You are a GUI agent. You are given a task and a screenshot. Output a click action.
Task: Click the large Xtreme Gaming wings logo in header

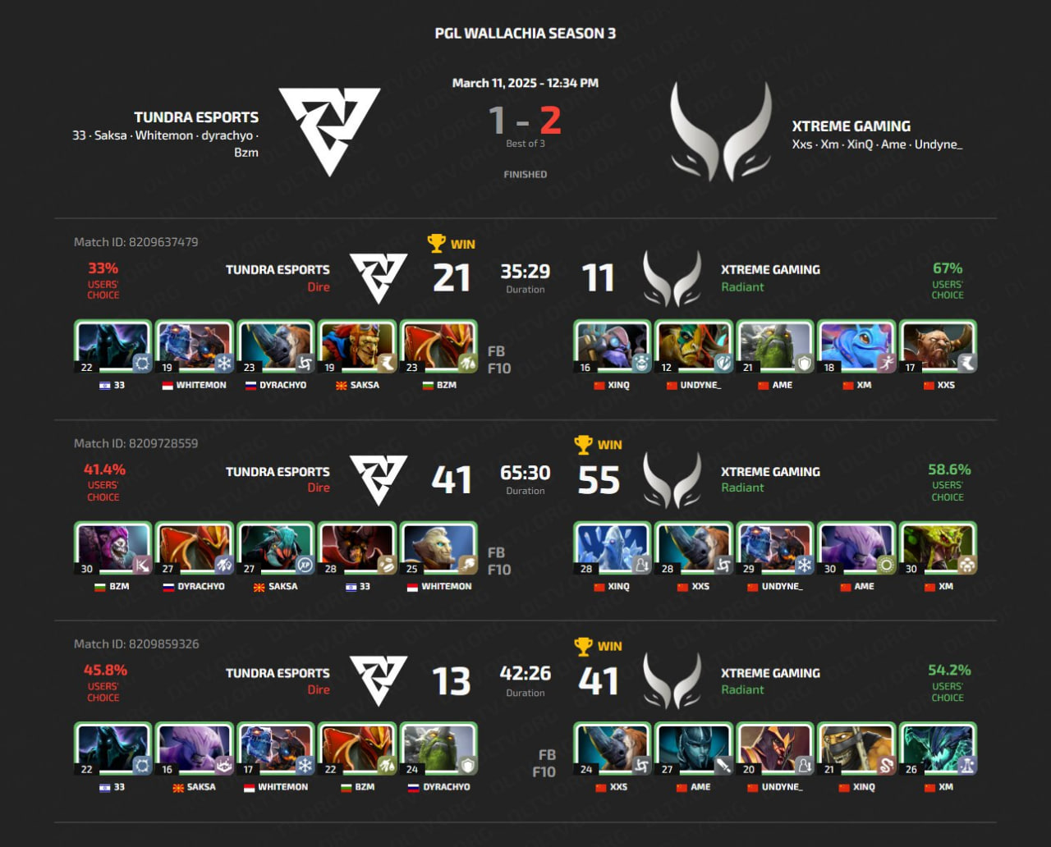721,131
